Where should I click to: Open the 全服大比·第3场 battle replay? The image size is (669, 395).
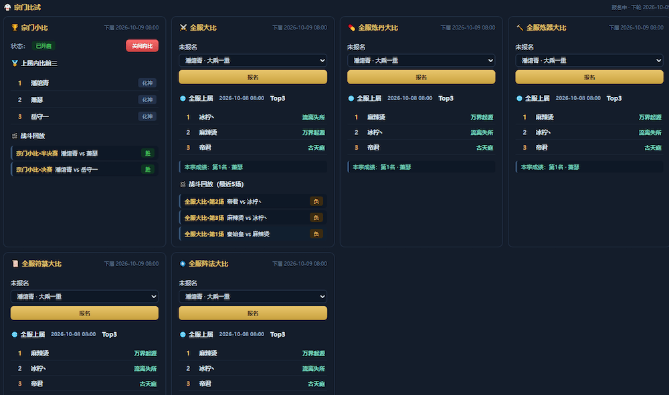coord(253,218)
